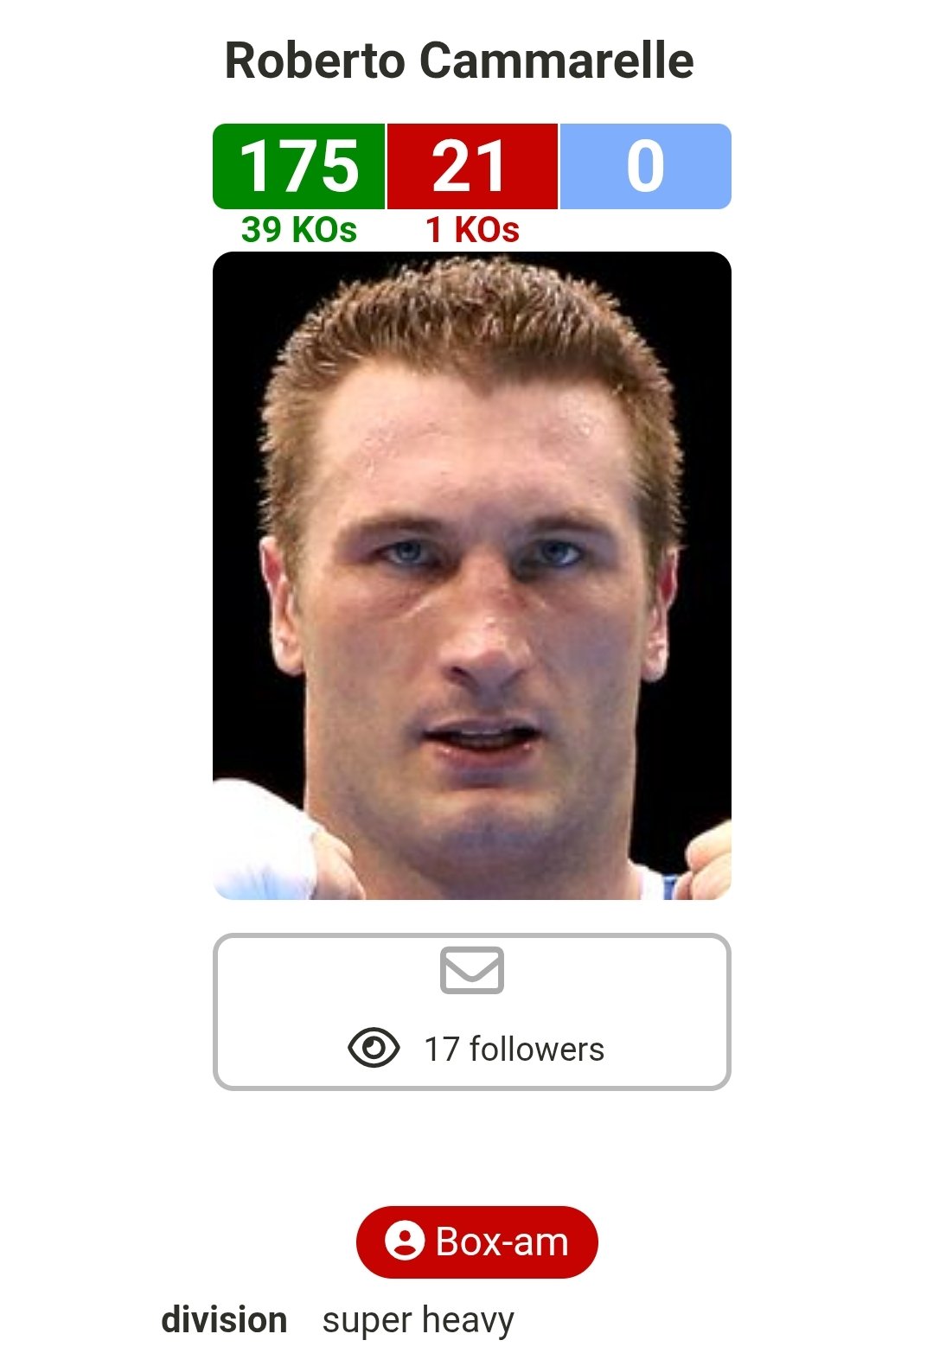Select the green 175 wins box
This screenshot has height=1353, width=933.
(298, 166)
